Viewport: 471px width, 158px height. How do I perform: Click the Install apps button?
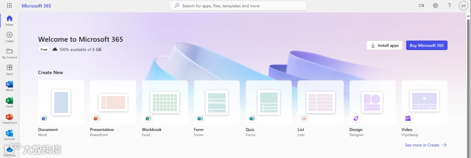(x=385, y=45)
